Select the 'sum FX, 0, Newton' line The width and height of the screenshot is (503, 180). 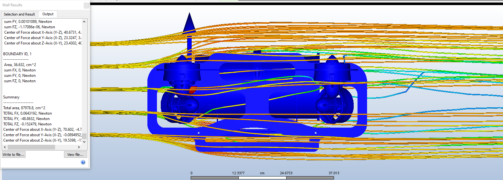point(20,70)
